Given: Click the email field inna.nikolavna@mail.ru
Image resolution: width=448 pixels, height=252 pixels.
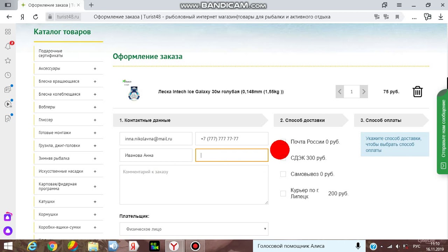Looking at the screenshot, I should click(156, 139).
